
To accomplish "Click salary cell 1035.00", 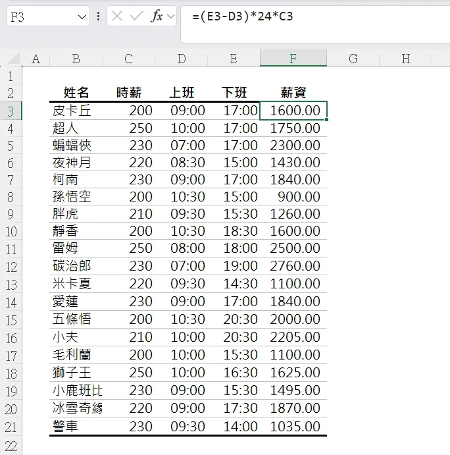I will point(293,426).
